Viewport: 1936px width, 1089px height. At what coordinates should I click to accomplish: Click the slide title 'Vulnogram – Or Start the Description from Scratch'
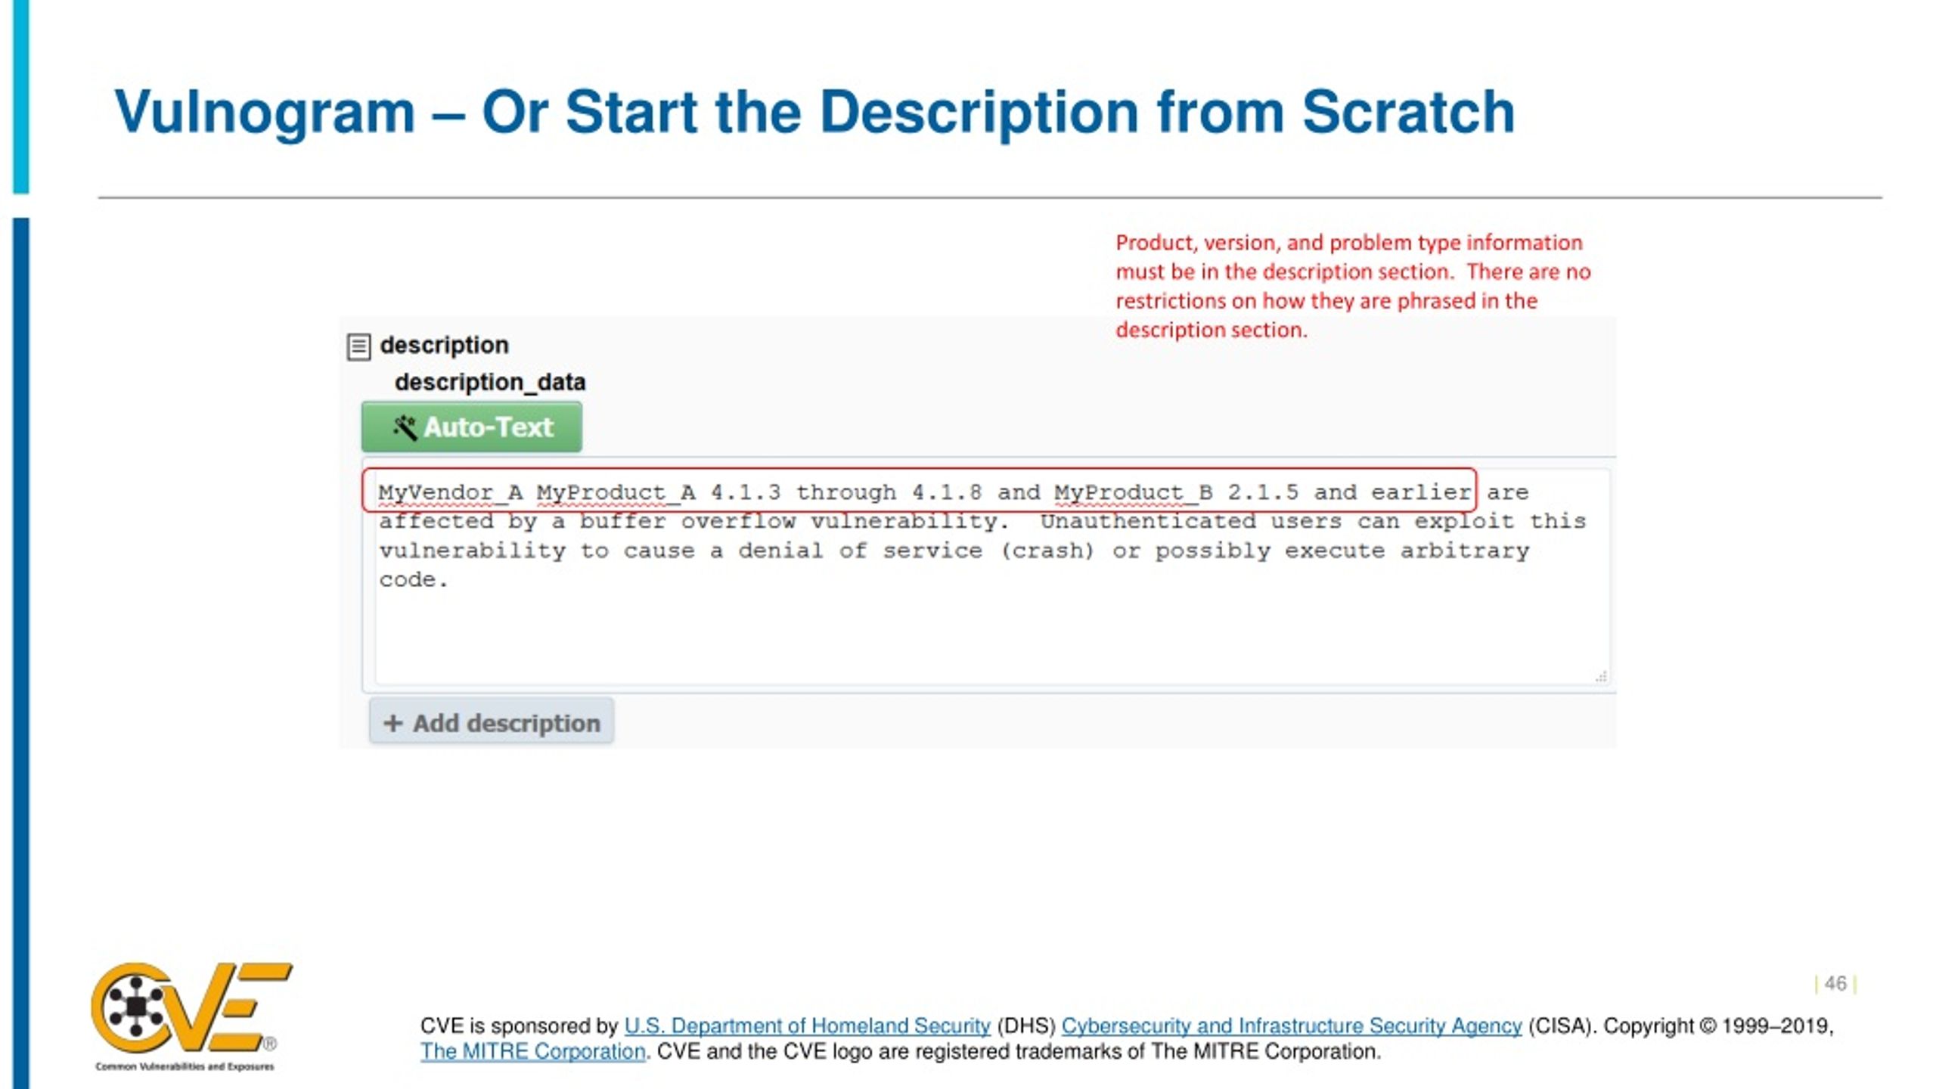coord(814,113)
